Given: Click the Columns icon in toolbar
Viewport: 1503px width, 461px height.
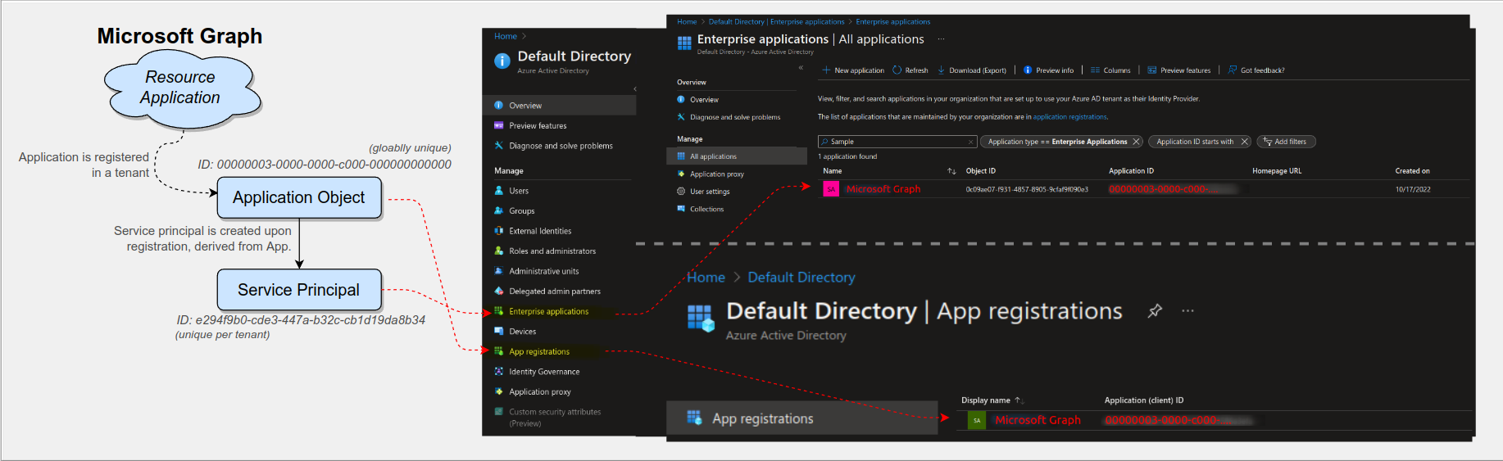Looking at the screenshot, I should coord(1095,70).
